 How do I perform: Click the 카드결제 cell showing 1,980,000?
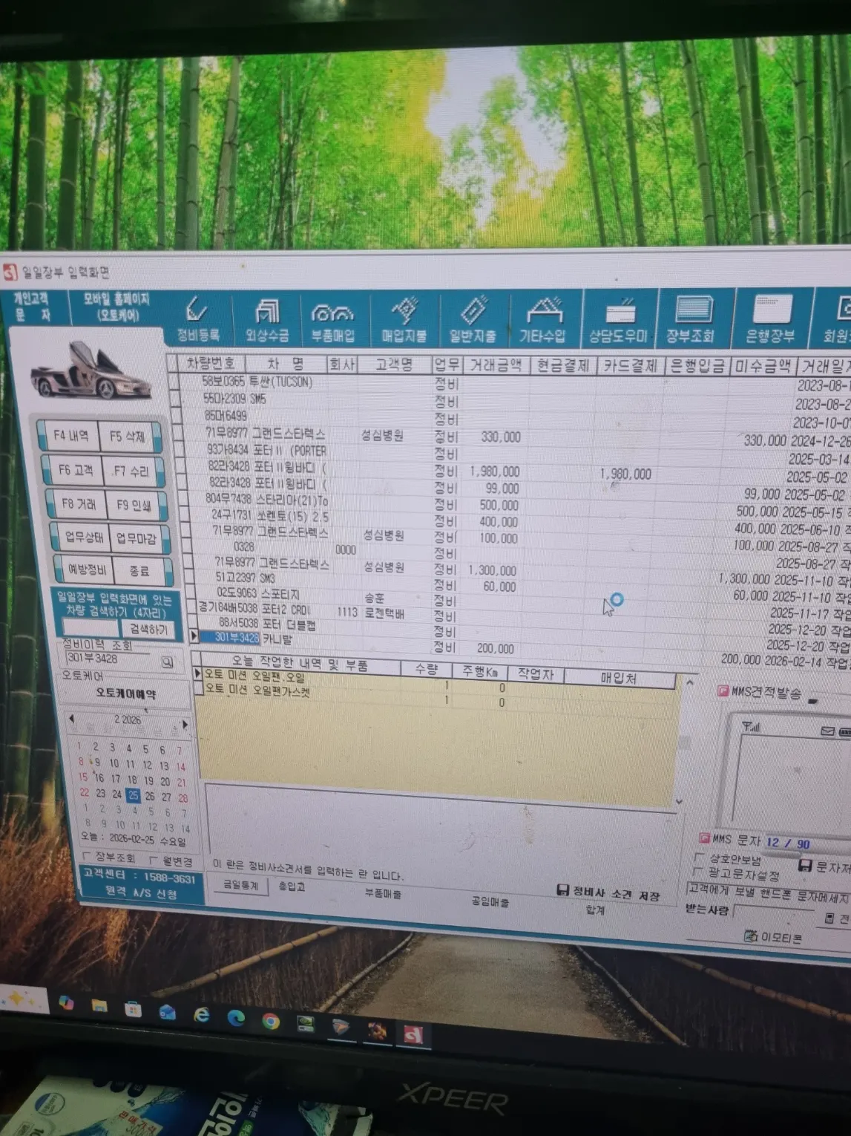click(626, 474)
